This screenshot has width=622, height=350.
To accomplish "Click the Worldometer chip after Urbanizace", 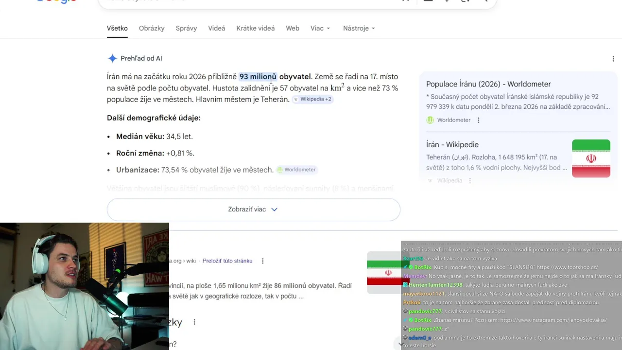I will coord(297,170).
